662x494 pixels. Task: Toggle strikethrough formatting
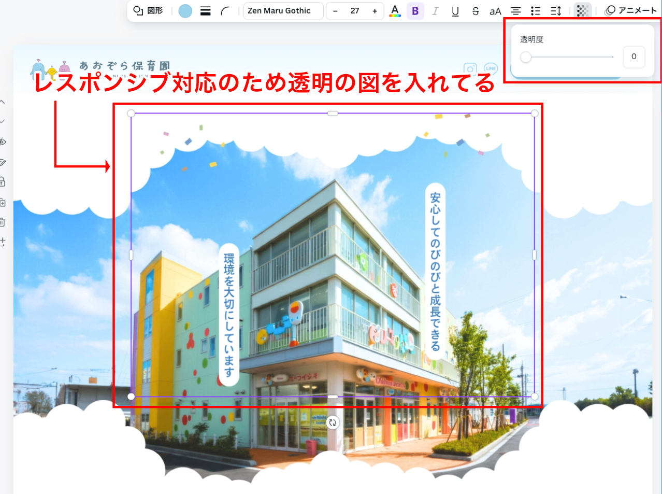pyautogui.click(x=476, y=11)
